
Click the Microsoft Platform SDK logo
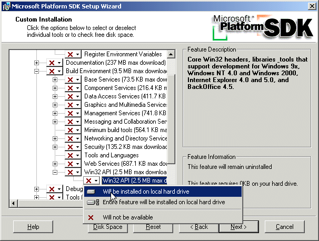(262, 27)
